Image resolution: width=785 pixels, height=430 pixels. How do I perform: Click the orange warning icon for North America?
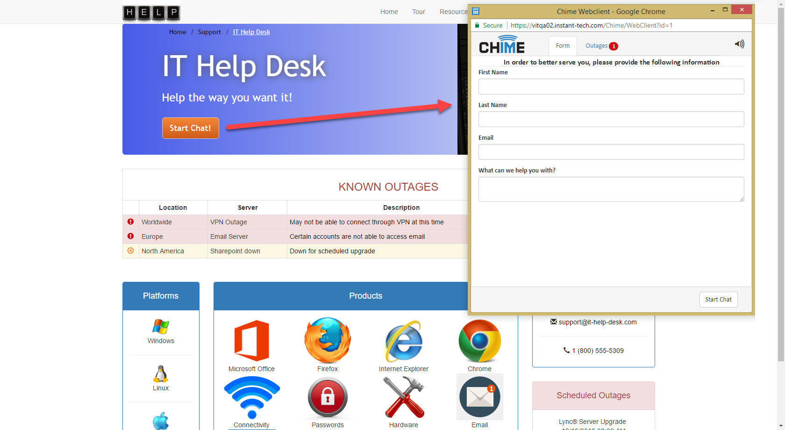tap(131, 251)
